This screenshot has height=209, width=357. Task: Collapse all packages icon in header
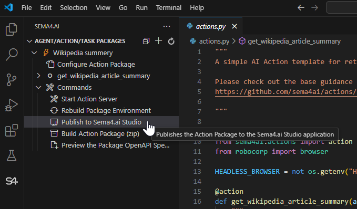[146, 41]
